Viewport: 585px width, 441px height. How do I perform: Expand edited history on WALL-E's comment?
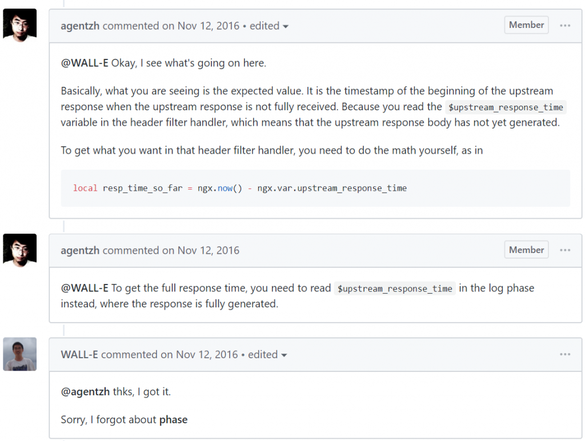267,354
